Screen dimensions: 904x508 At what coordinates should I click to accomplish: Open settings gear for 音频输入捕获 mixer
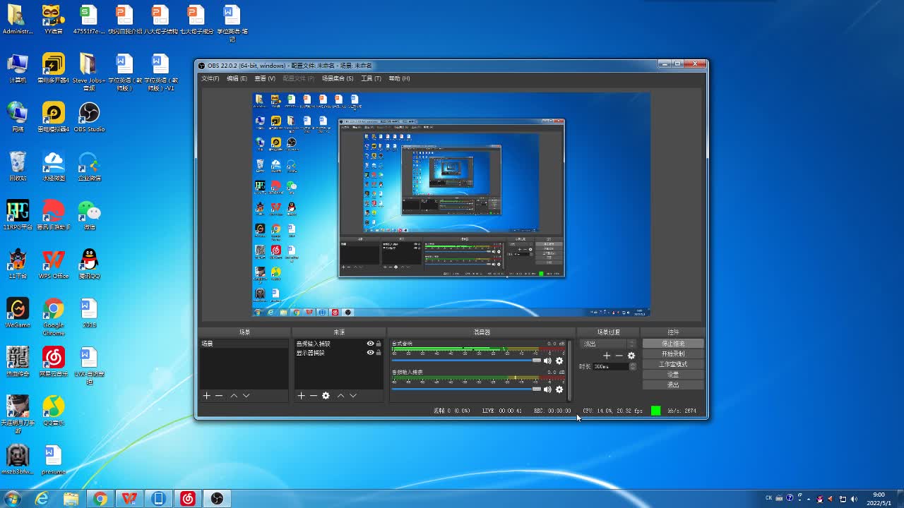tap(559, 389)
